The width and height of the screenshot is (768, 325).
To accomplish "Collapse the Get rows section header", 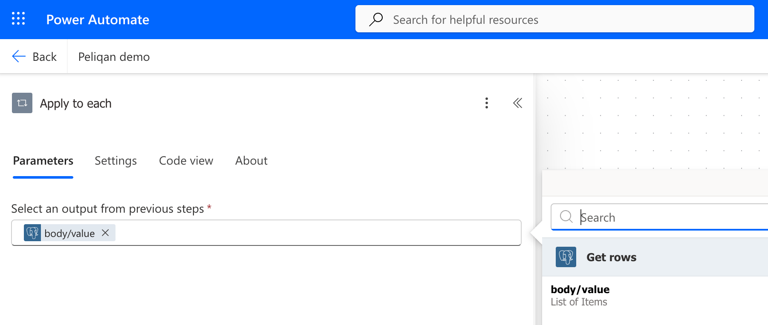I will click(x=655, y=257).
